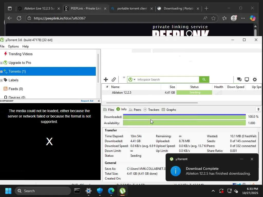Viewport: 263px width, 197px height.
Task: Sort torrents by Size column
Action: [x=168, y=87]
